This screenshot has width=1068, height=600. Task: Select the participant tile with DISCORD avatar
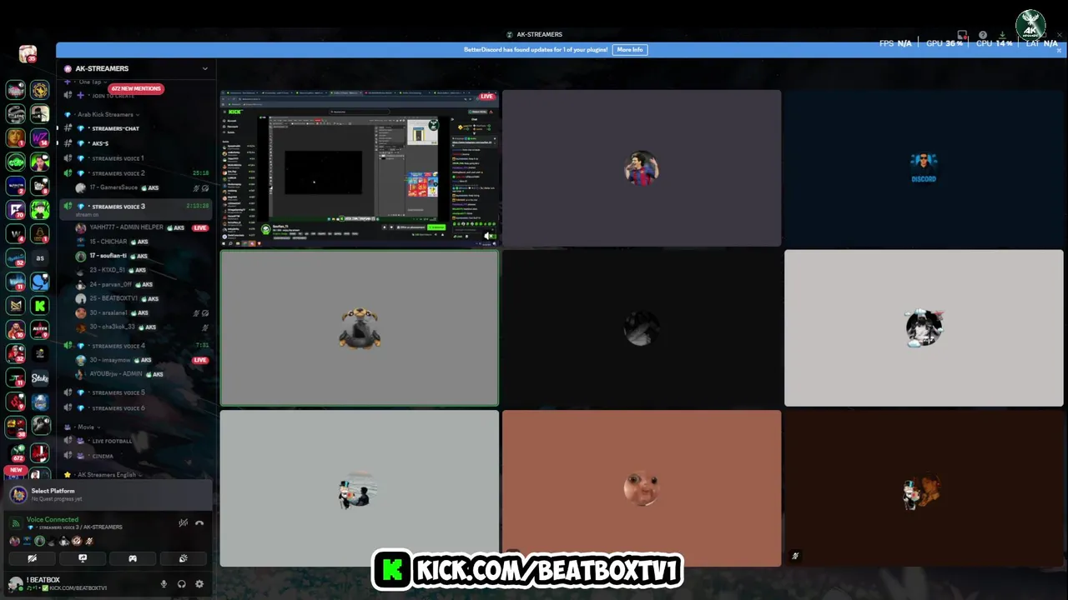click(924, 168)
